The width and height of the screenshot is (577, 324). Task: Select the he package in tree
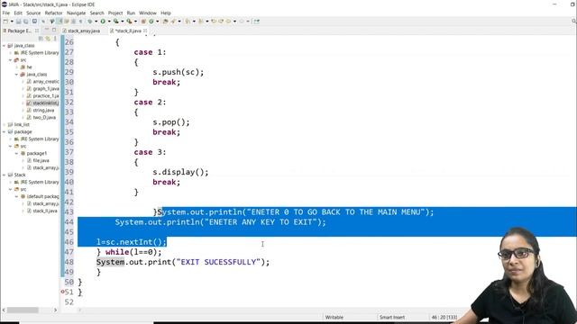point(29,67)
